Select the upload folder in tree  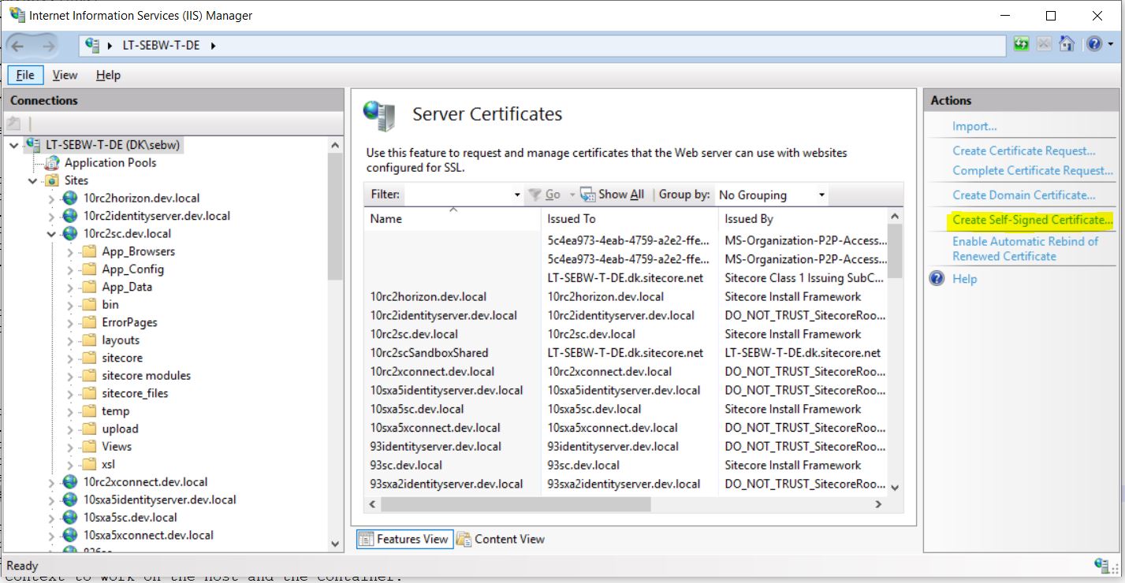pos(120,429)
